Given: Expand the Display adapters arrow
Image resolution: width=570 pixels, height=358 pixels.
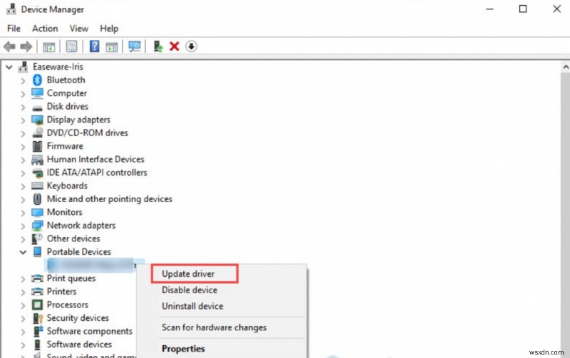Looking at the screenshot, I should pyautogui.click(x=23, y=120).
